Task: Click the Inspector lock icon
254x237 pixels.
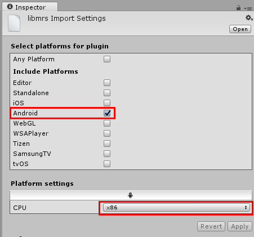Action: pyautogui.click(x=238, y=8)
